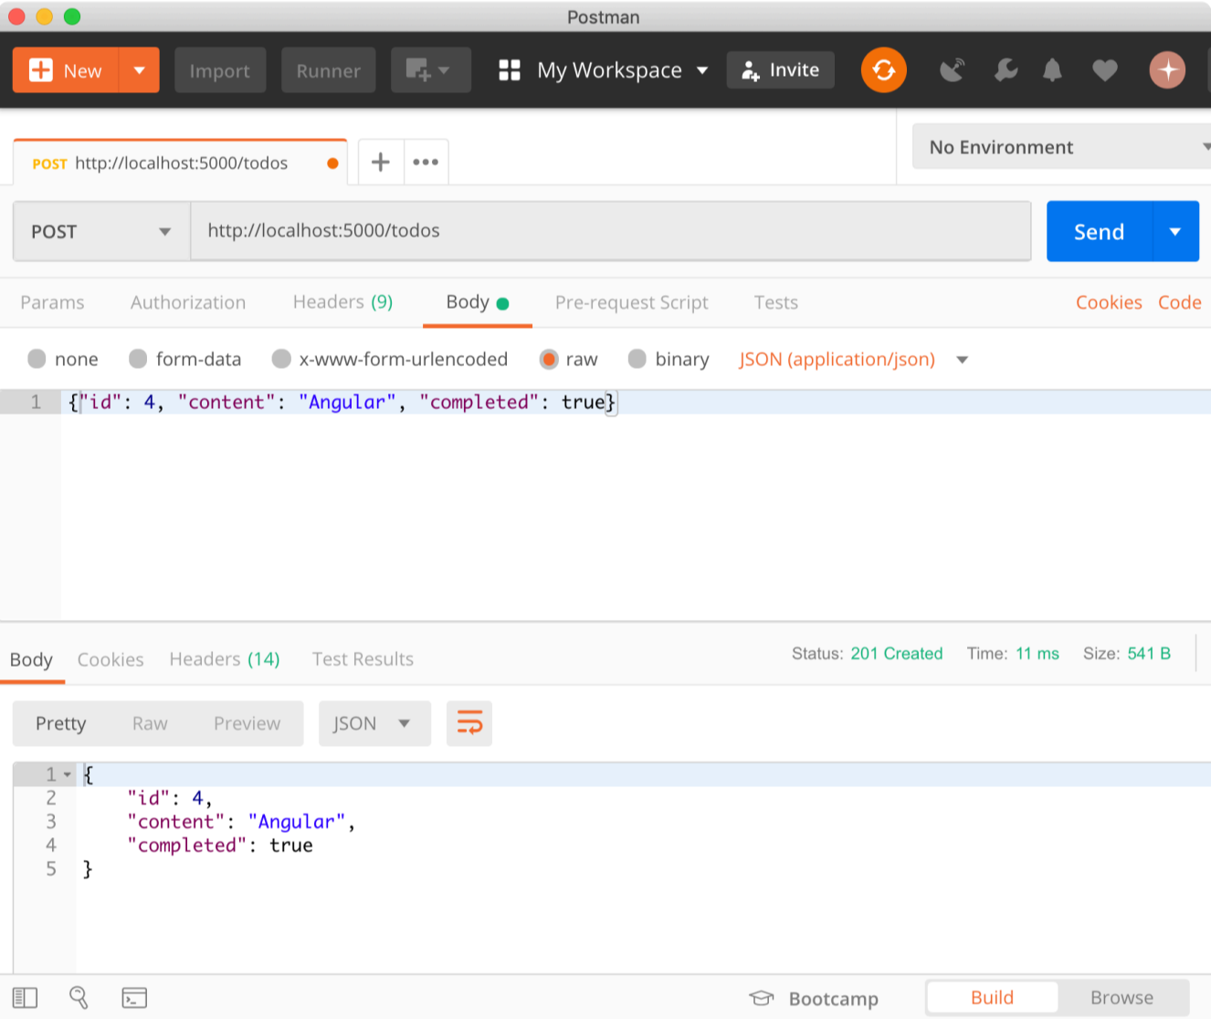Open the No Environment dropdown

click(1064, 147)
